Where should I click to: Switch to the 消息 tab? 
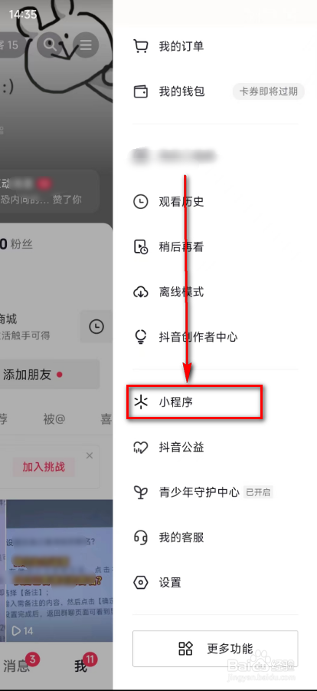(17, 666)
